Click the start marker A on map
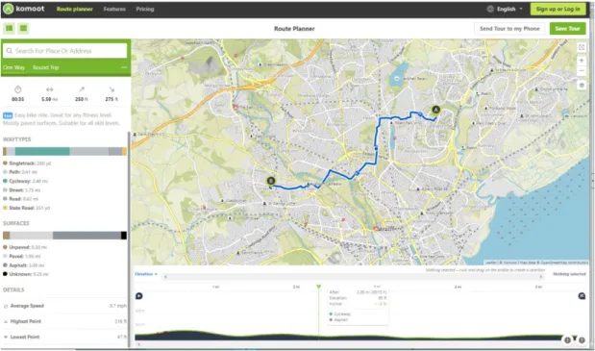The width and height of the screenshot is (595, 351). tap(436, 110)
